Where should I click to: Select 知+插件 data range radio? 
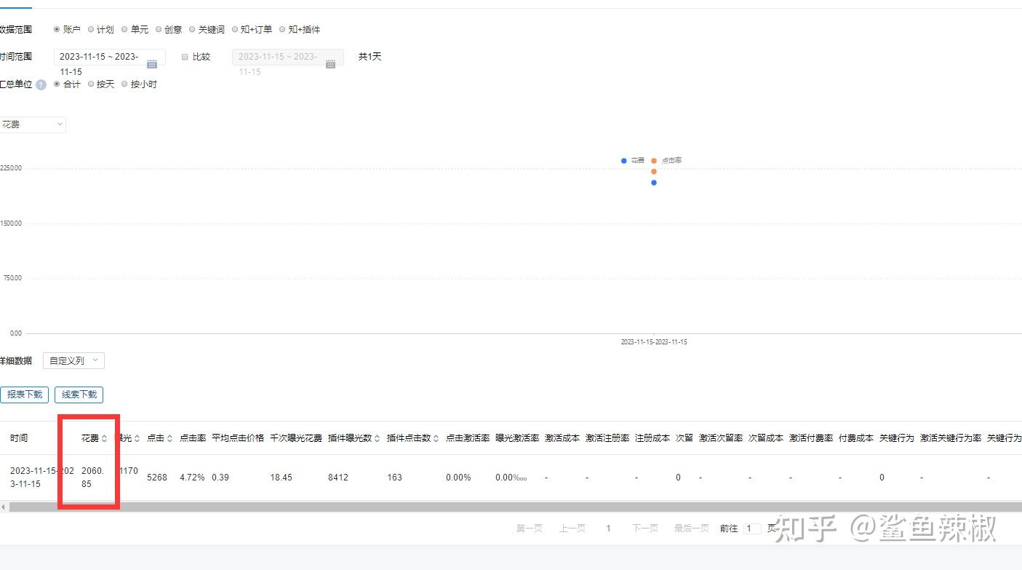coord(282,30)
